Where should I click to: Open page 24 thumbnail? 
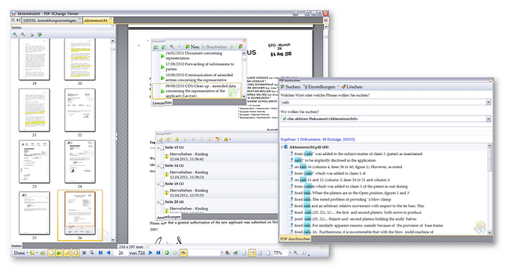pos(80,162)
